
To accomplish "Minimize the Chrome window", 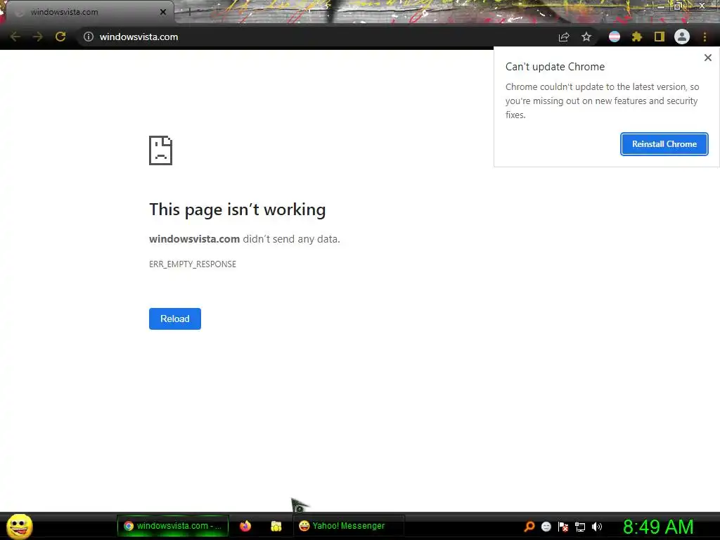I will click(x=661, y=6).
